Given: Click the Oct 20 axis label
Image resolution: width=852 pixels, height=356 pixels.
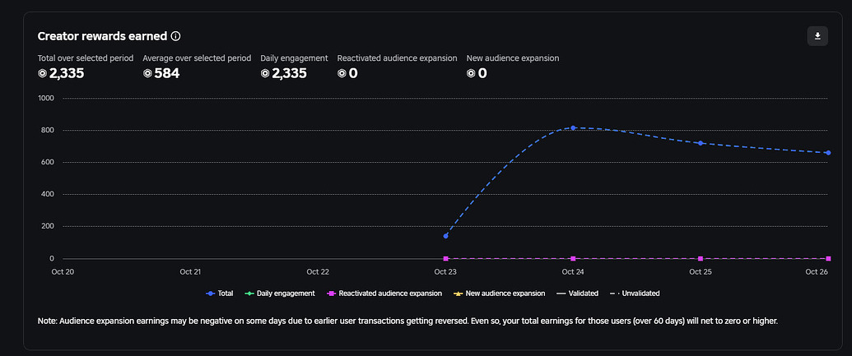Looking at the screenshot, I should [x=63, y=271].
